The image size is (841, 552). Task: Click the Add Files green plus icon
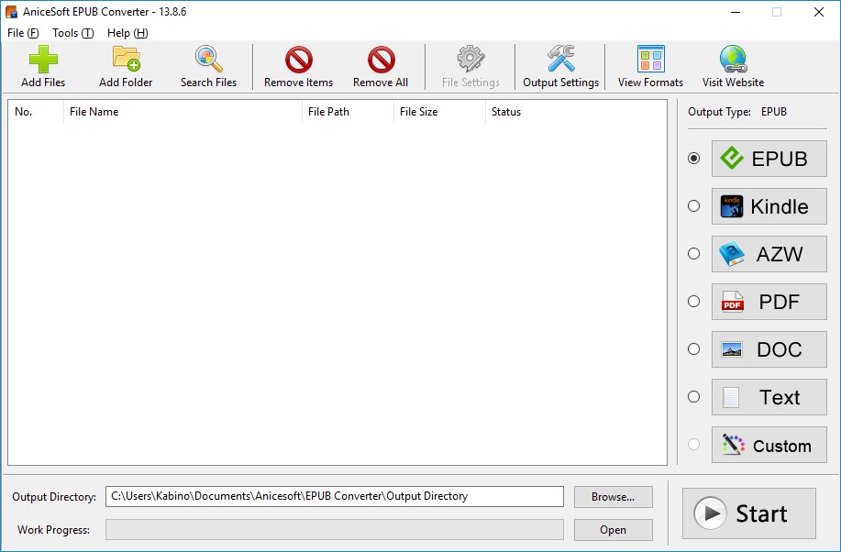pyautogui.click(x=43, y=59)
